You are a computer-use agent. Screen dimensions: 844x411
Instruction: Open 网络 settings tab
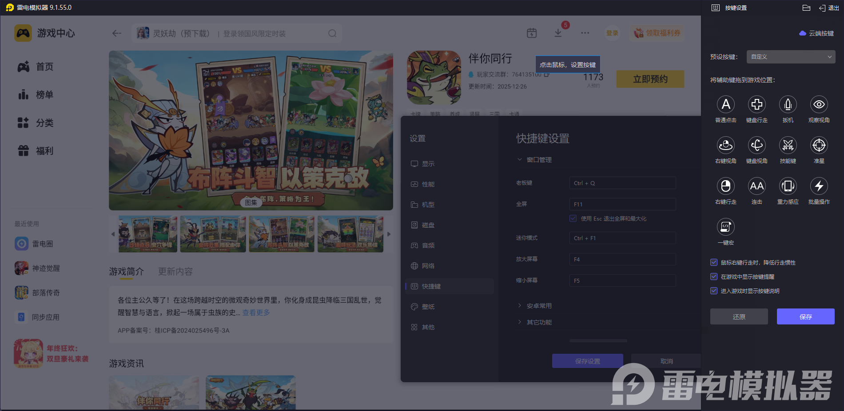[450, 266]
